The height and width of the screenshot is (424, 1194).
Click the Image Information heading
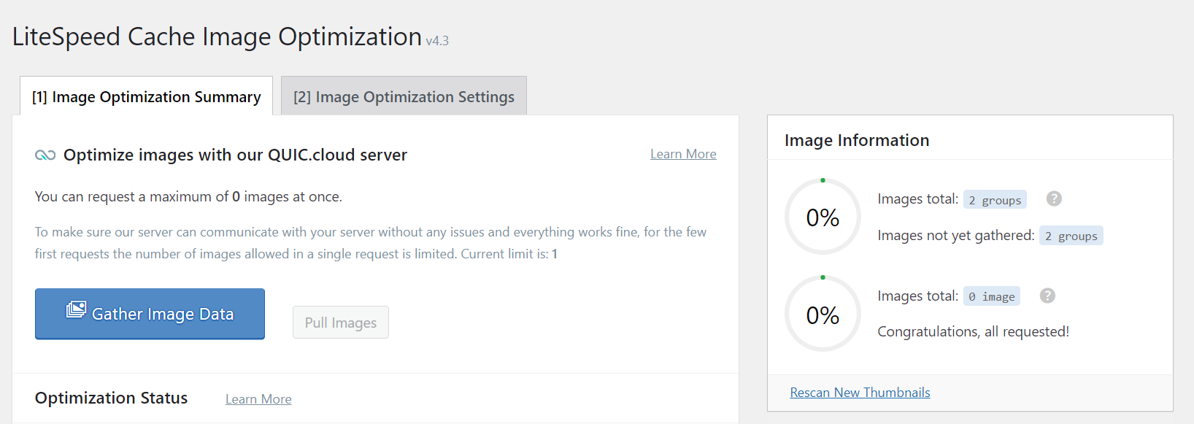click(x=857, y=140)
